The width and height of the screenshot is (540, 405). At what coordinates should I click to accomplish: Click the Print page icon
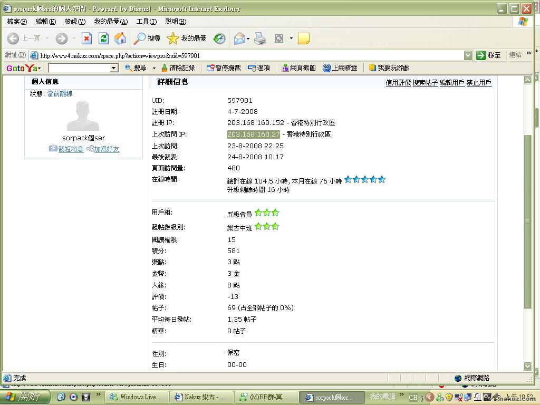(260, 38)
